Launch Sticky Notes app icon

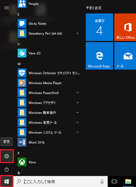[22, 23]
